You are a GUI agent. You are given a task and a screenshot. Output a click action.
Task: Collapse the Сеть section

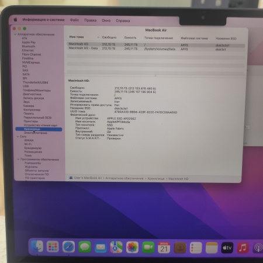tap(18, 137)
